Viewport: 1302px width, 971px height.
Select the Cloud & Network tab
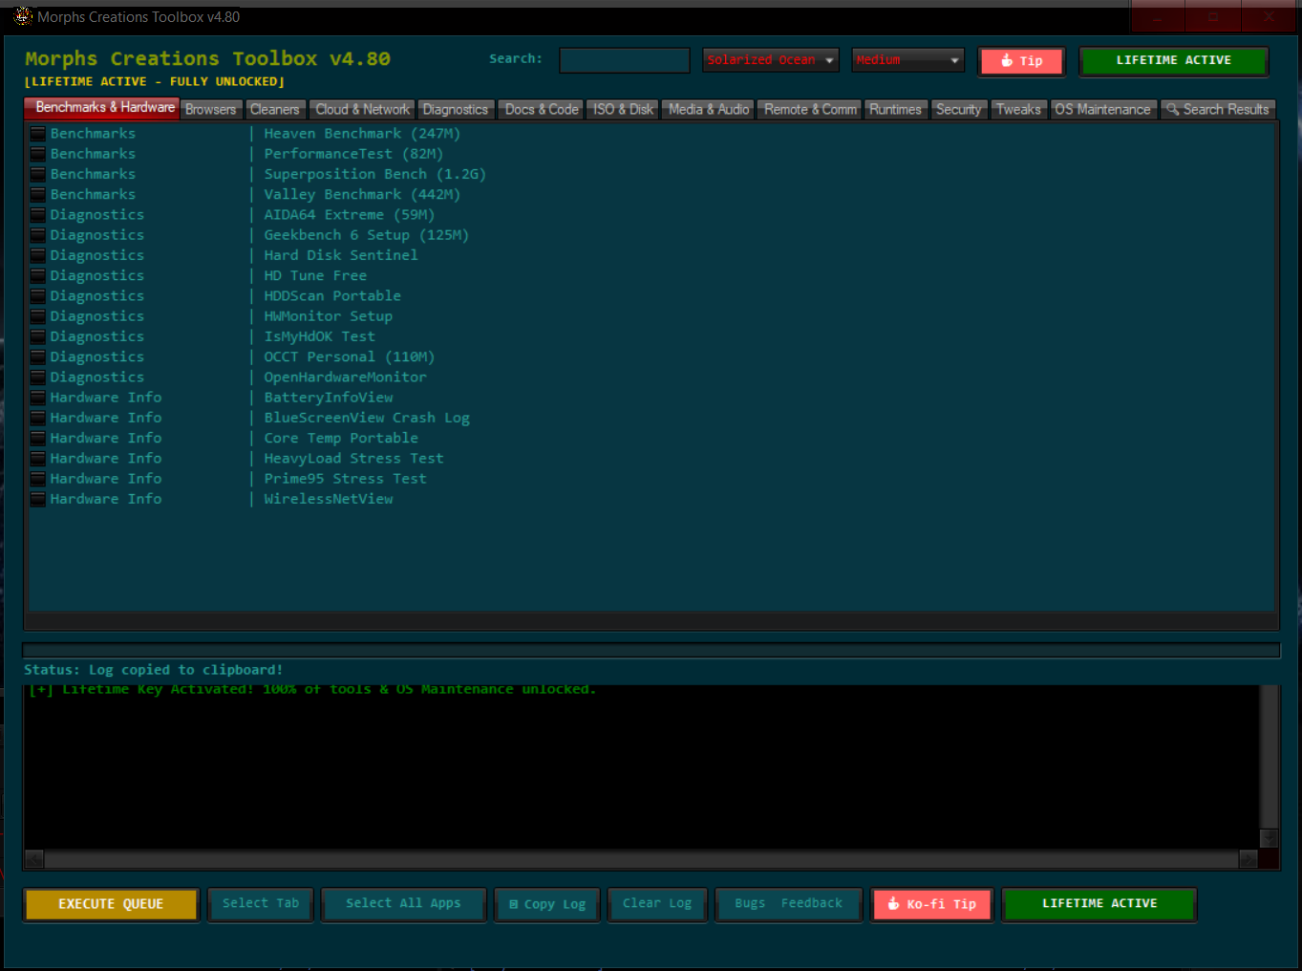(363, 110)
